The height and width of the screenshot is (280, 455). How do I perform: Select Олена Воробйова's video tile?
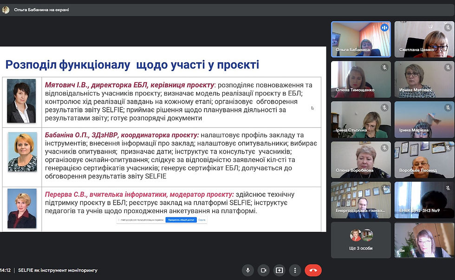[361, 160]
